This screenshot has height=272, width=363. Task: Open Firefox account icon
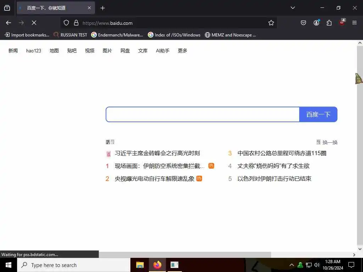[316, 23]
